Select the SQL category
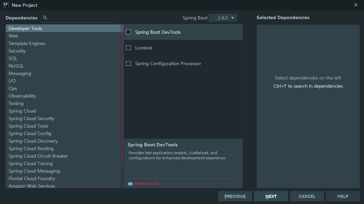Viewport: 364px width, 204px height. [x=63, y=58]
